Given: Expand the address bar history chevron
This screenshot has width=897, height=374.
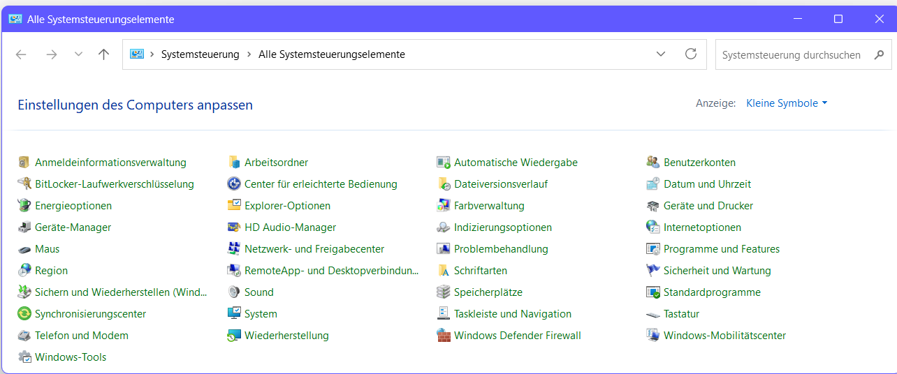Looking at the screenshot, I should point(661,54).
